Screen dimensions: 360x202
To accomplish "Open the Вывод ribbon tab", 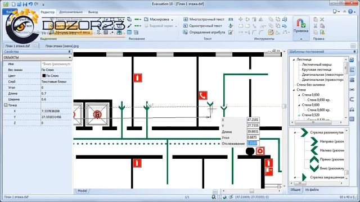I will 93,12.
